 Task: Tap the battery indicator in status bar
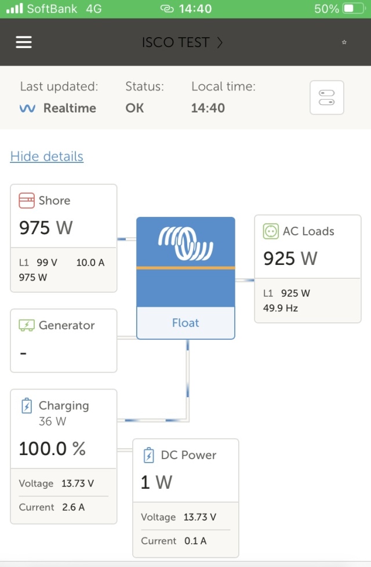[x=354, y=8]
